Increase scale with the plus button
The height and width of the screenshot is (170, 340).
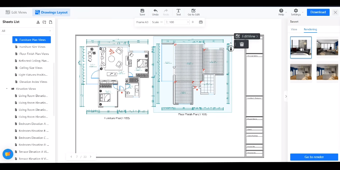(x=193, y=22)
